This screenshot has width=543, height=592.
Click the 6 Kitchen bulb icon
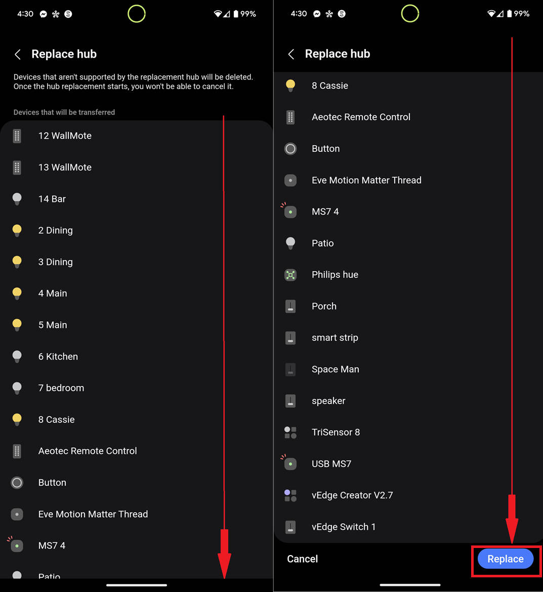(17, 357)
